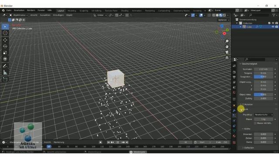Screen dimensions: 279x157
Task: Open the Bearbeiten menu
Action: click(x=19, y=10)
